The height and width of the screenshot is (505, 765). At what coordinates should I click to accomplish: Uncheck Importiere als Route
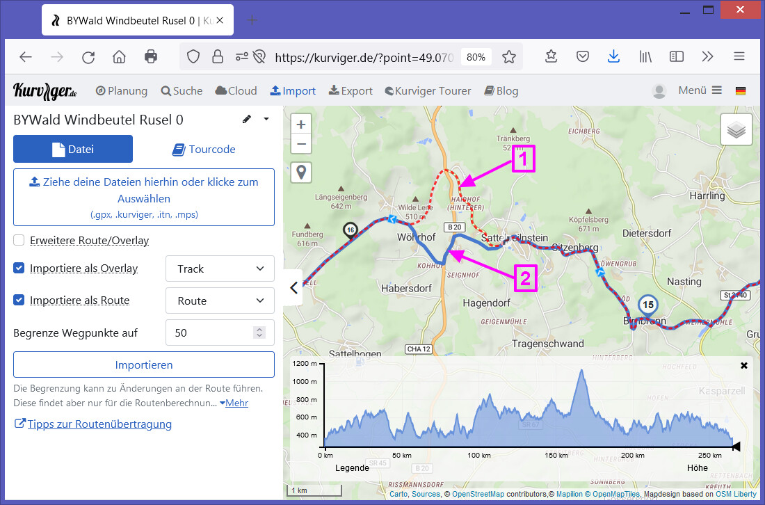pyautogui.click(x=19, y=300)
